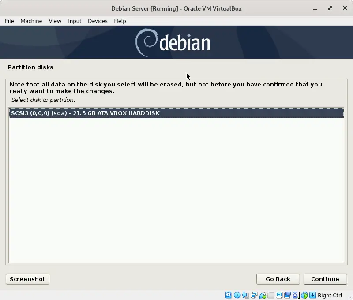Click the USB devices status icon

tap(263, 295)
